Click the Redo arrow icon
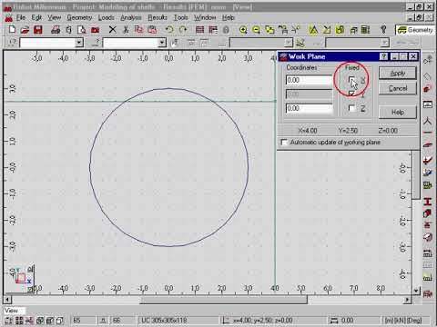The width and height of the screenshot is (437, 327). point(183,30)
